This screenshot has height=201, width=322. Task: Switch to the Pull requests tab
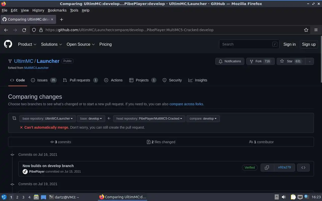tap(80, 80)
